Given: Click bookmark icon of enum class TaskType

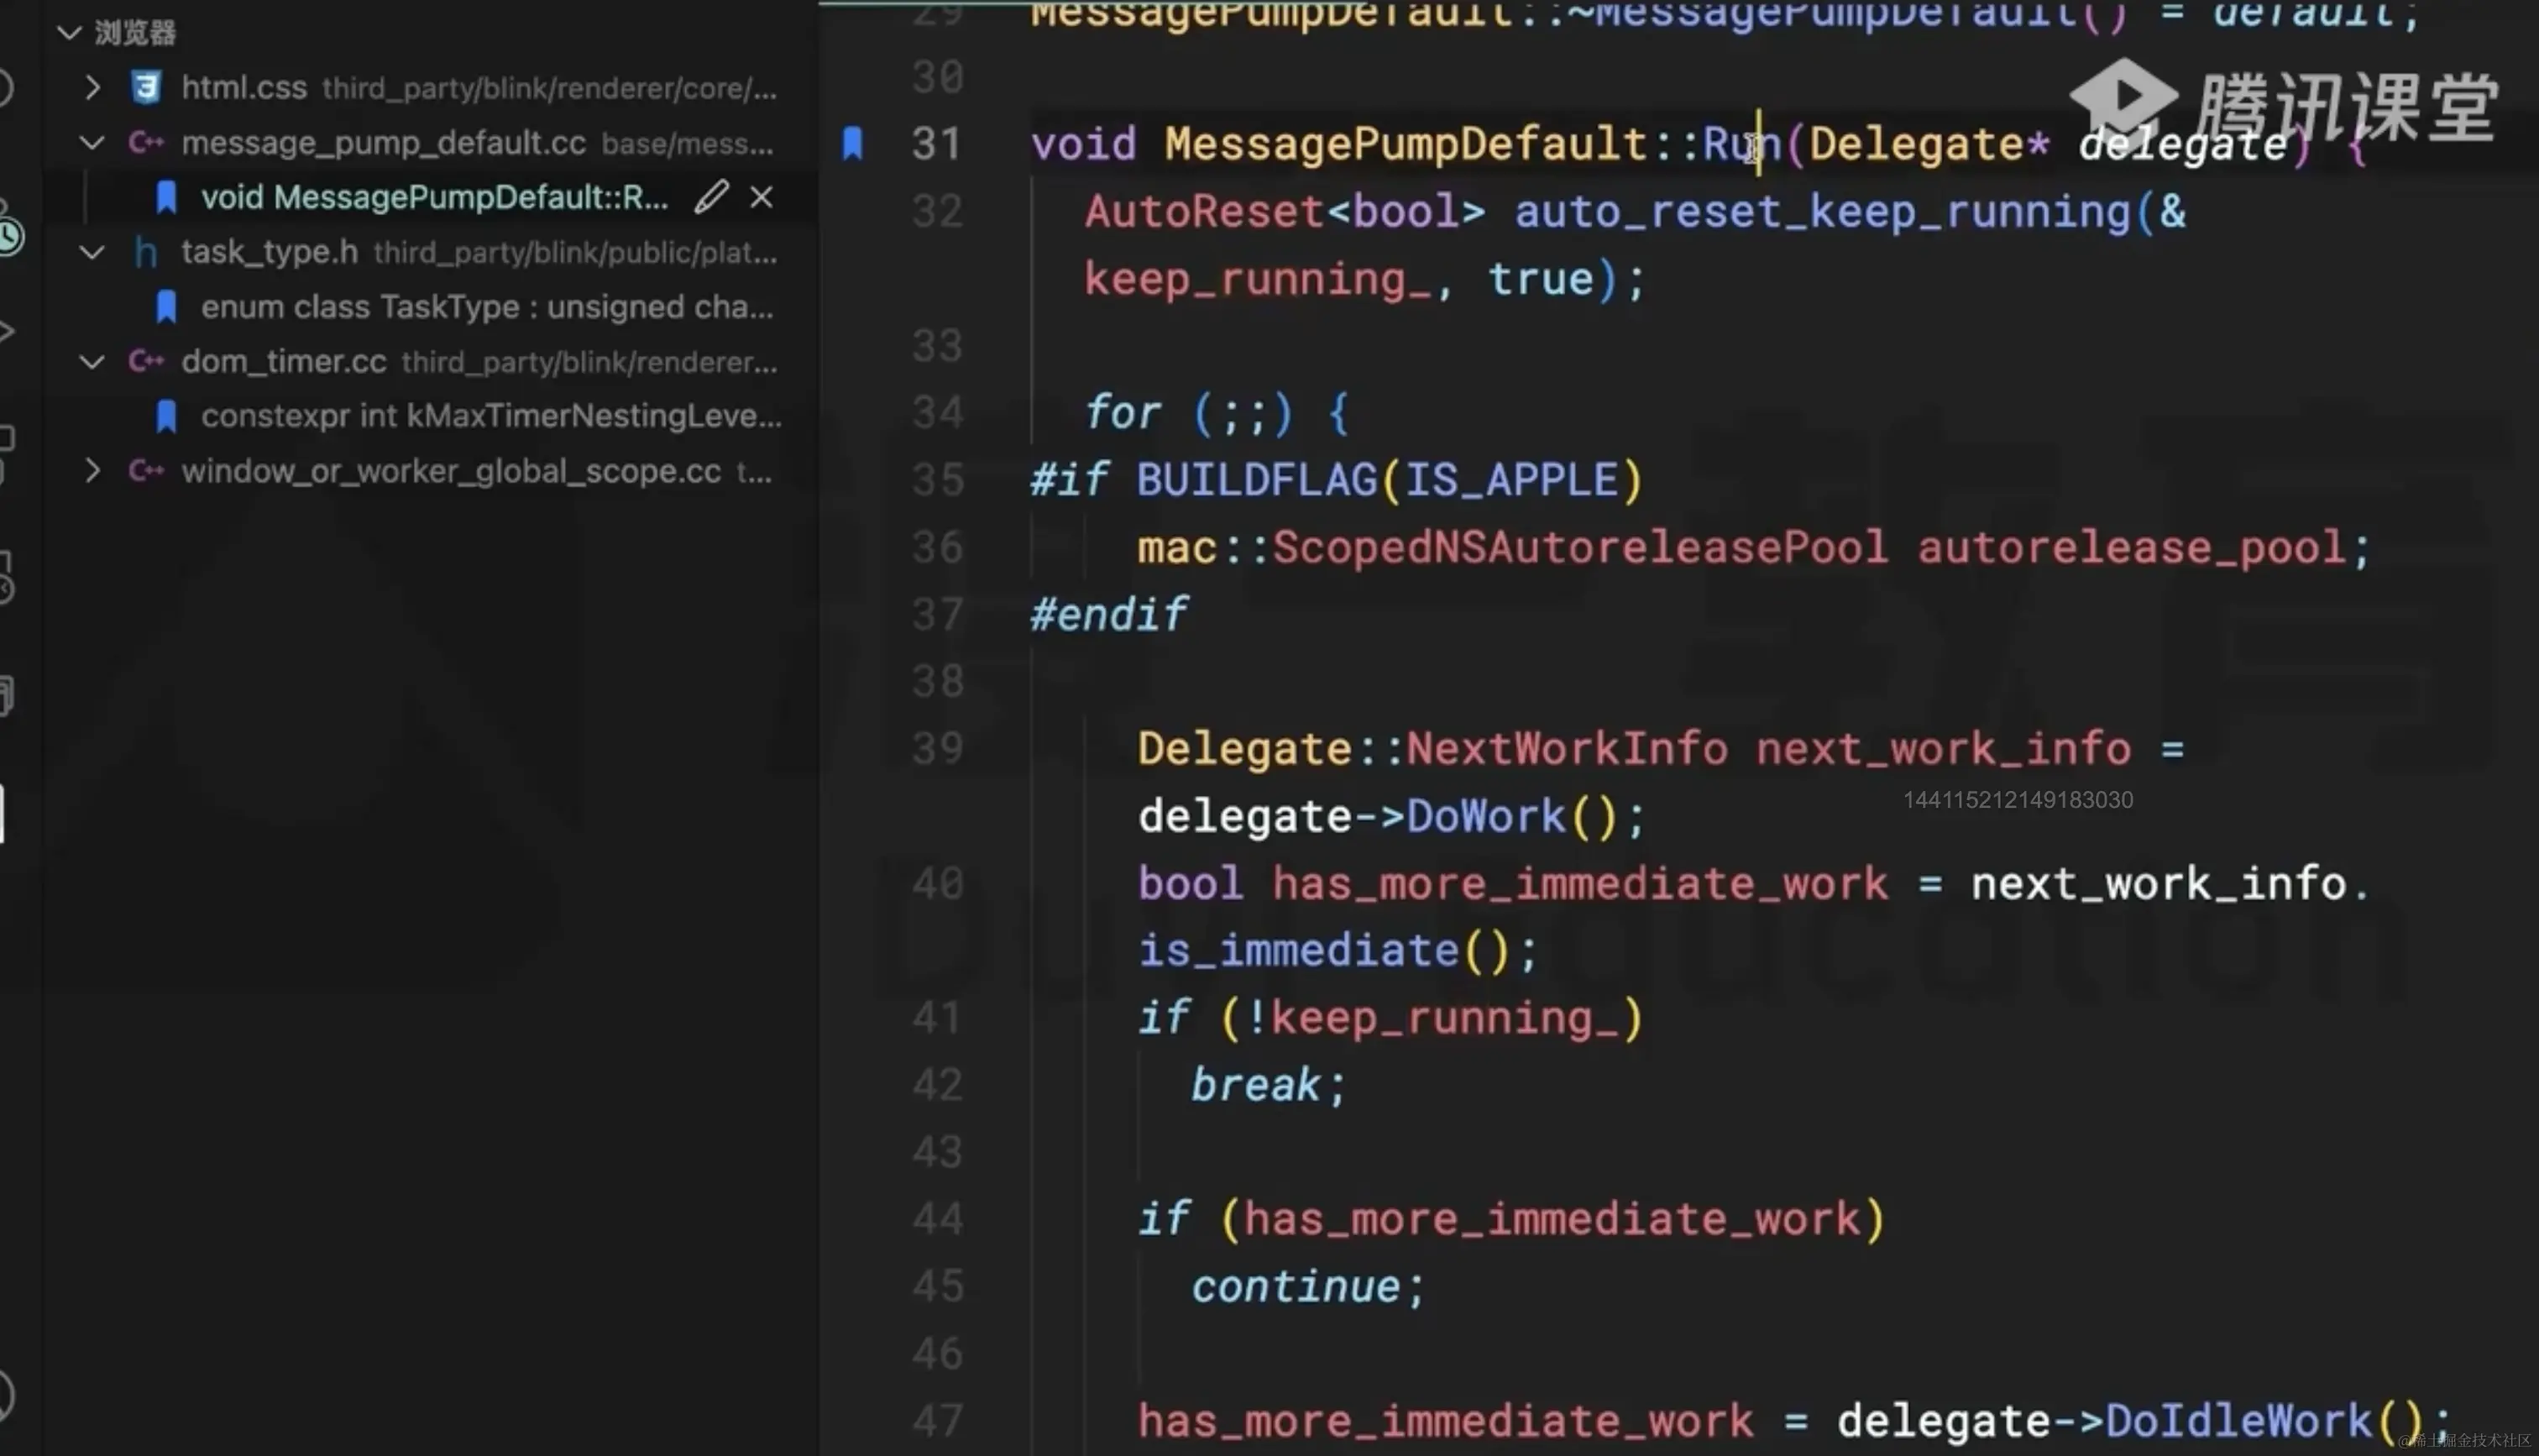Looking at the screenshot, I should pos(167,307).
